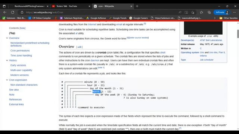Screen dimensions: 239x134
Task: Open the browser Settings and more menu
Action: point(235,12)
